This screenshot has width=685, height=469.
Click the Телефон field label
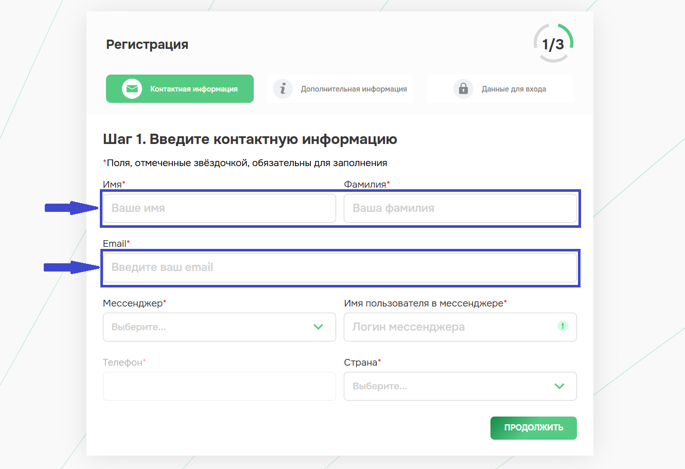(124, 363)
